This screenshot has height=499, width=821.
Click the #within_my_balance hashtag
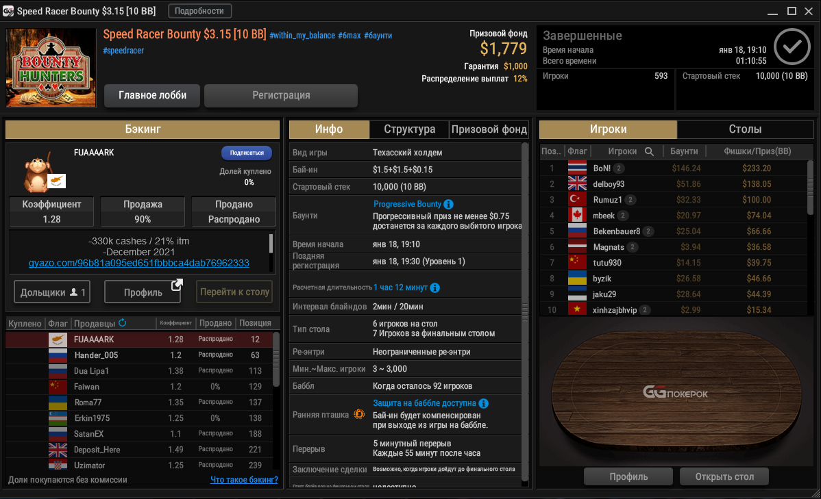tap(302, 36)
